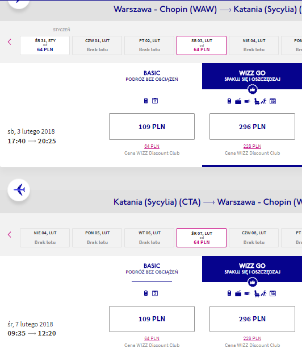Click return BASIC calendar '2' icon
Screen dimensions: 302x352
click(x=155, y=293)
